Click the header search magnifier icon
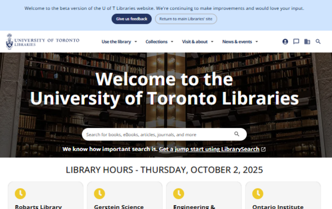The width and height of the screenshot is (332, 209). 318,41
